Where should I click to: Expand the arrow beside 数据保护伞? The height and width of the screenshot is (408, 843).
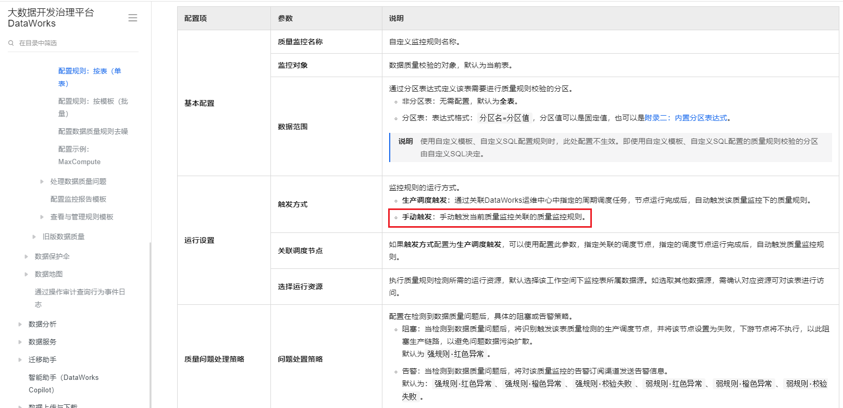point(27,256)
